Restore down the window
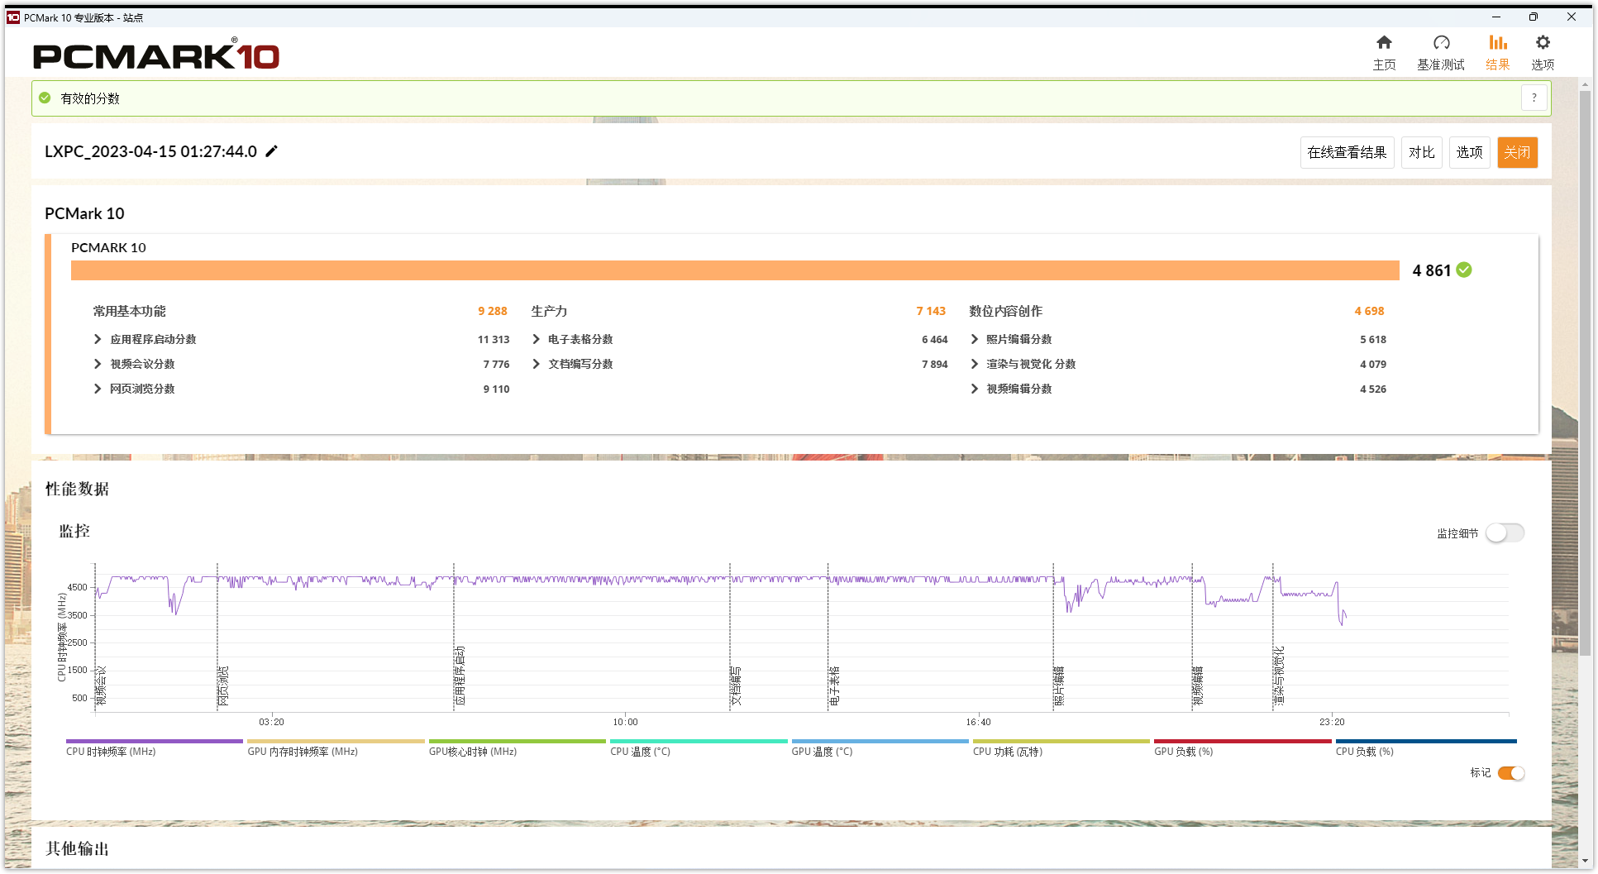1598x874 pixels. click(1534, 17)
